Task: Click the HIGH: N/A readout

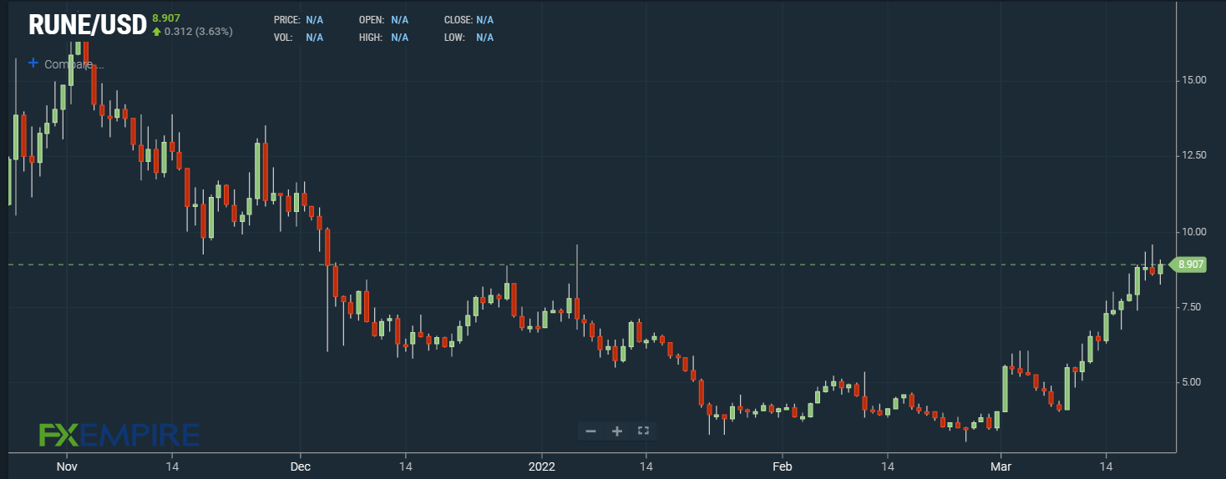Action: point(383,38)
